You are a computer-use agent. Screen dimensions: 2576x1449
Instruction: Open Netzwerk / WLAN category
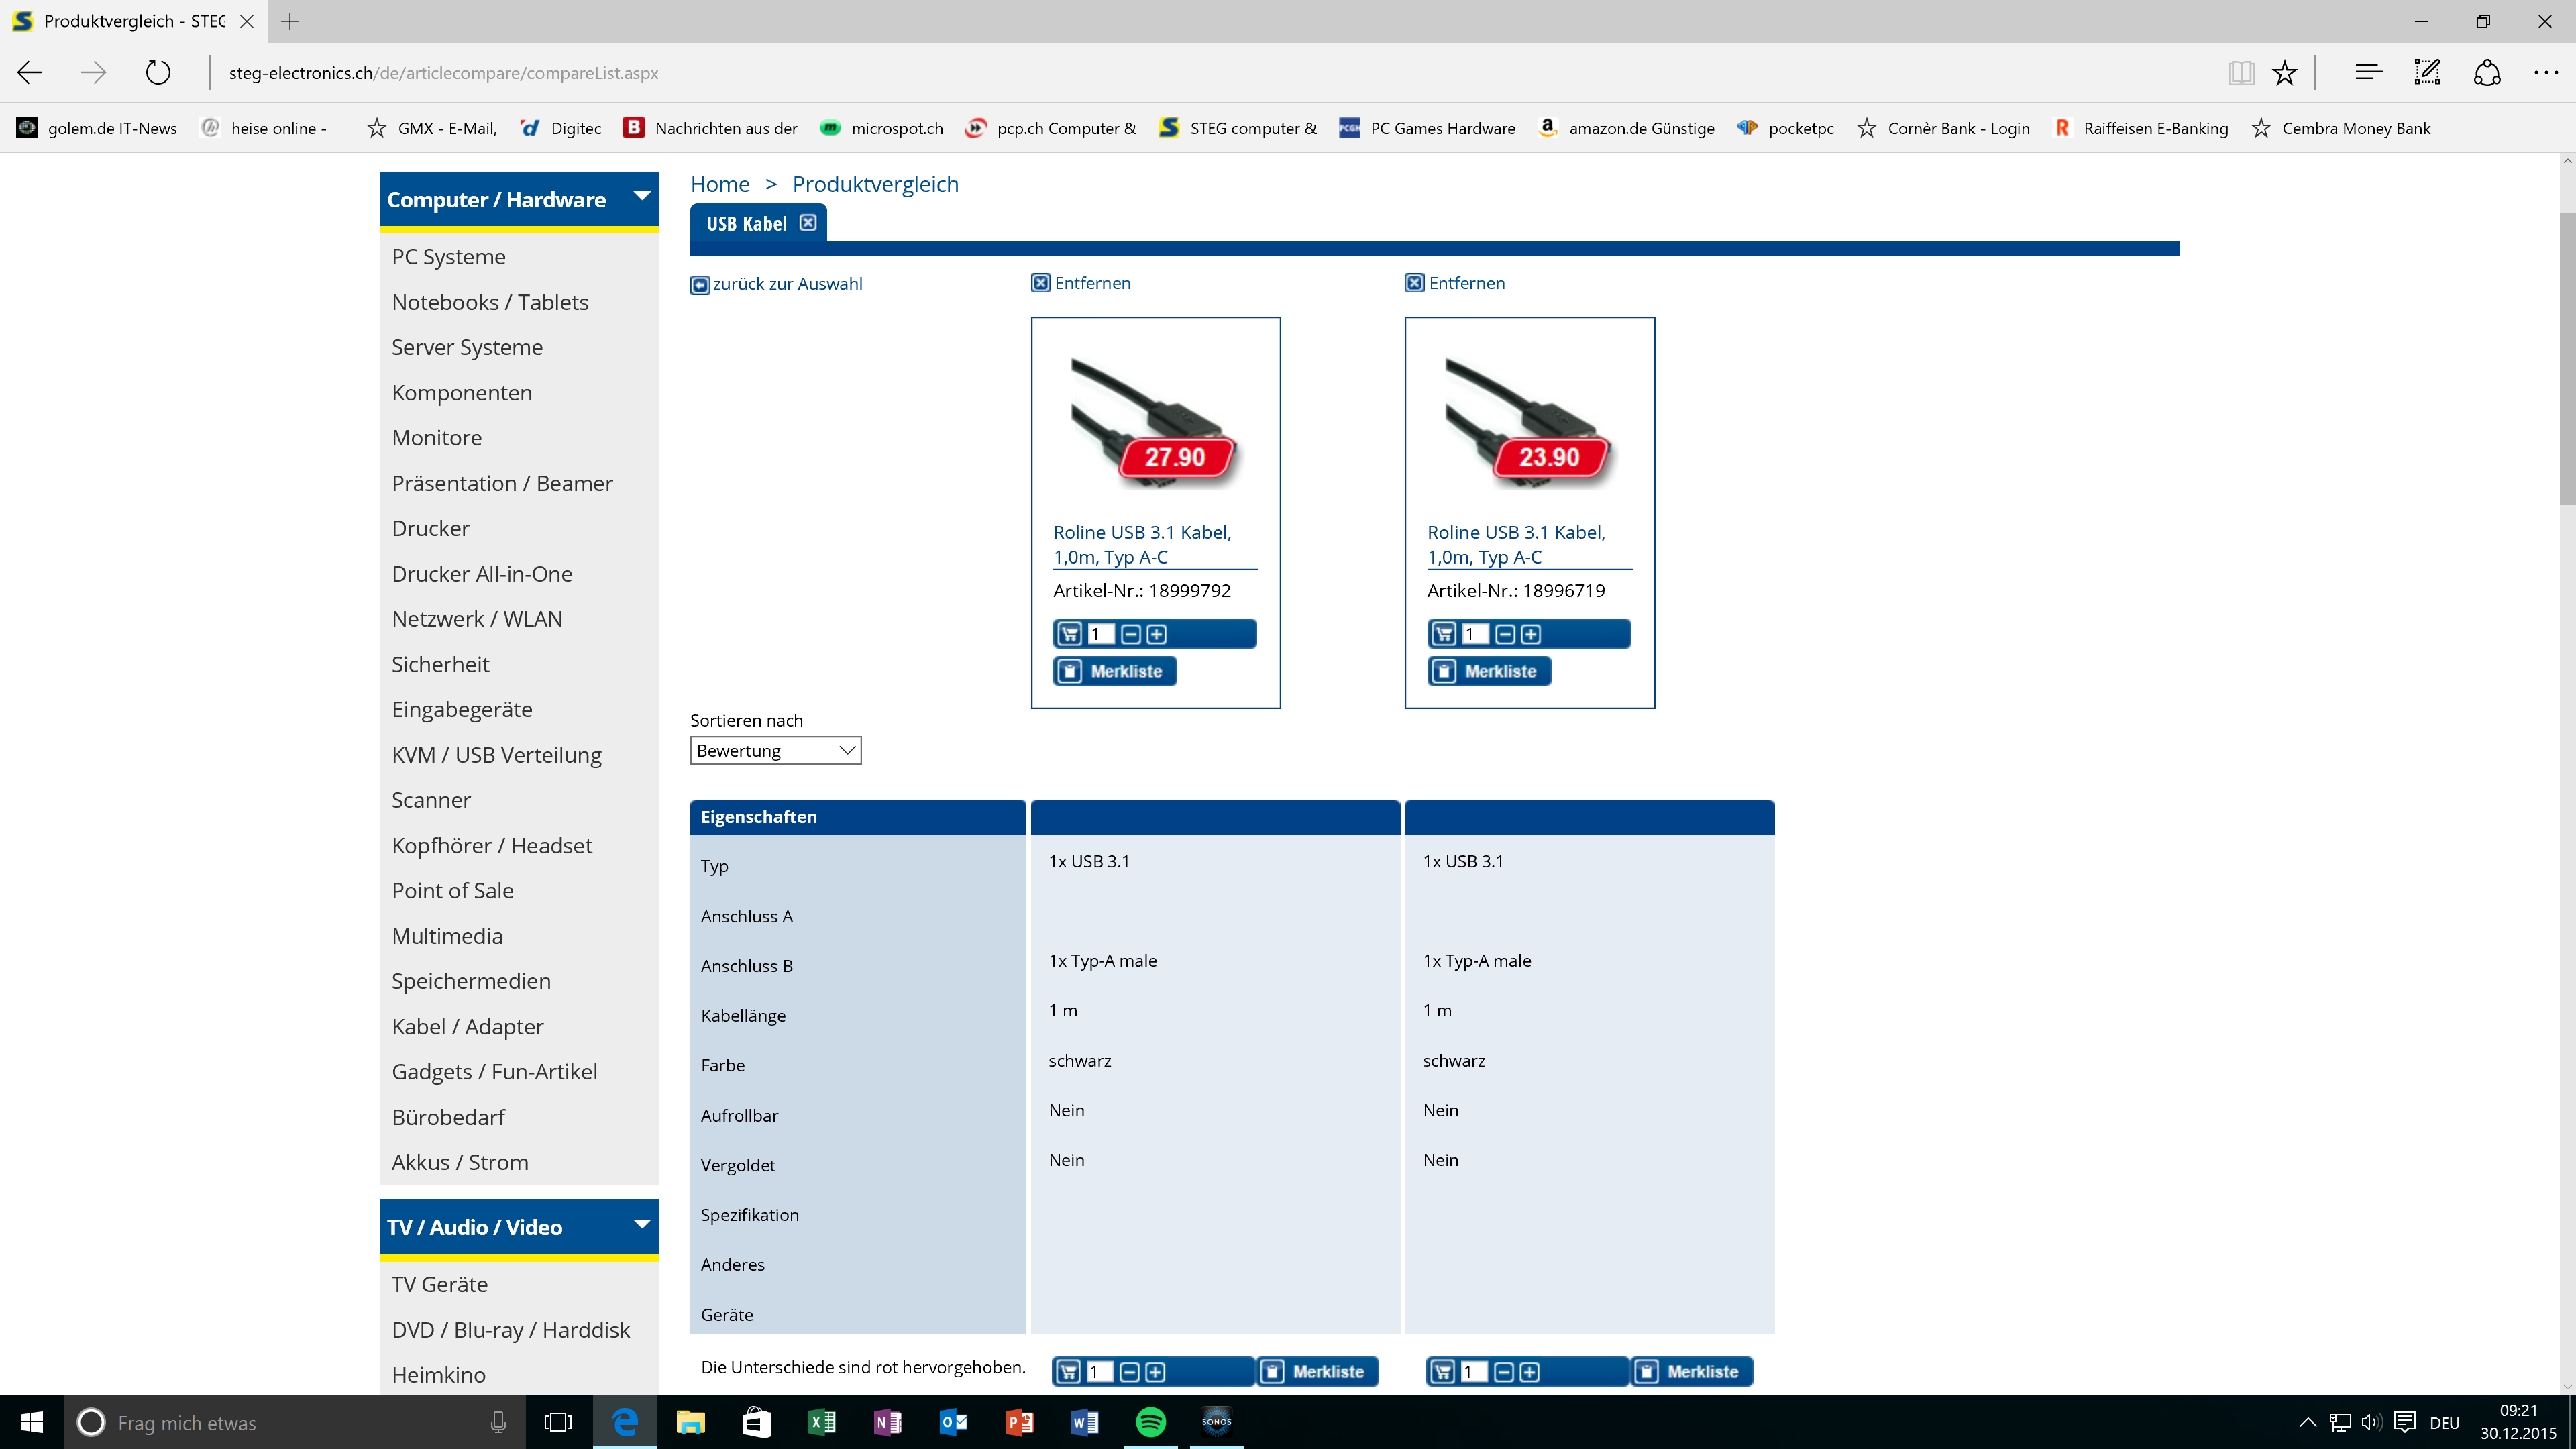[x=477, y=619]
